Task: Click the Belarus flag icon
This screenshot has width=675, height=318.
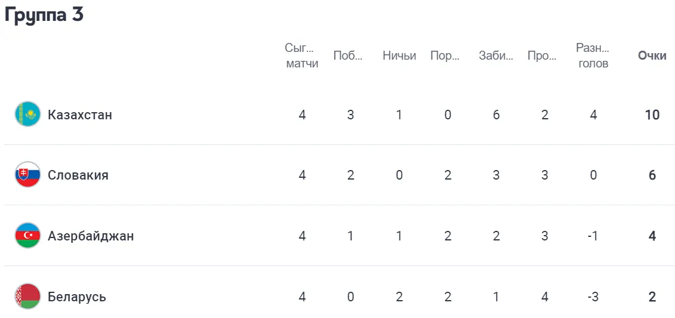Action: coord(28,297)
